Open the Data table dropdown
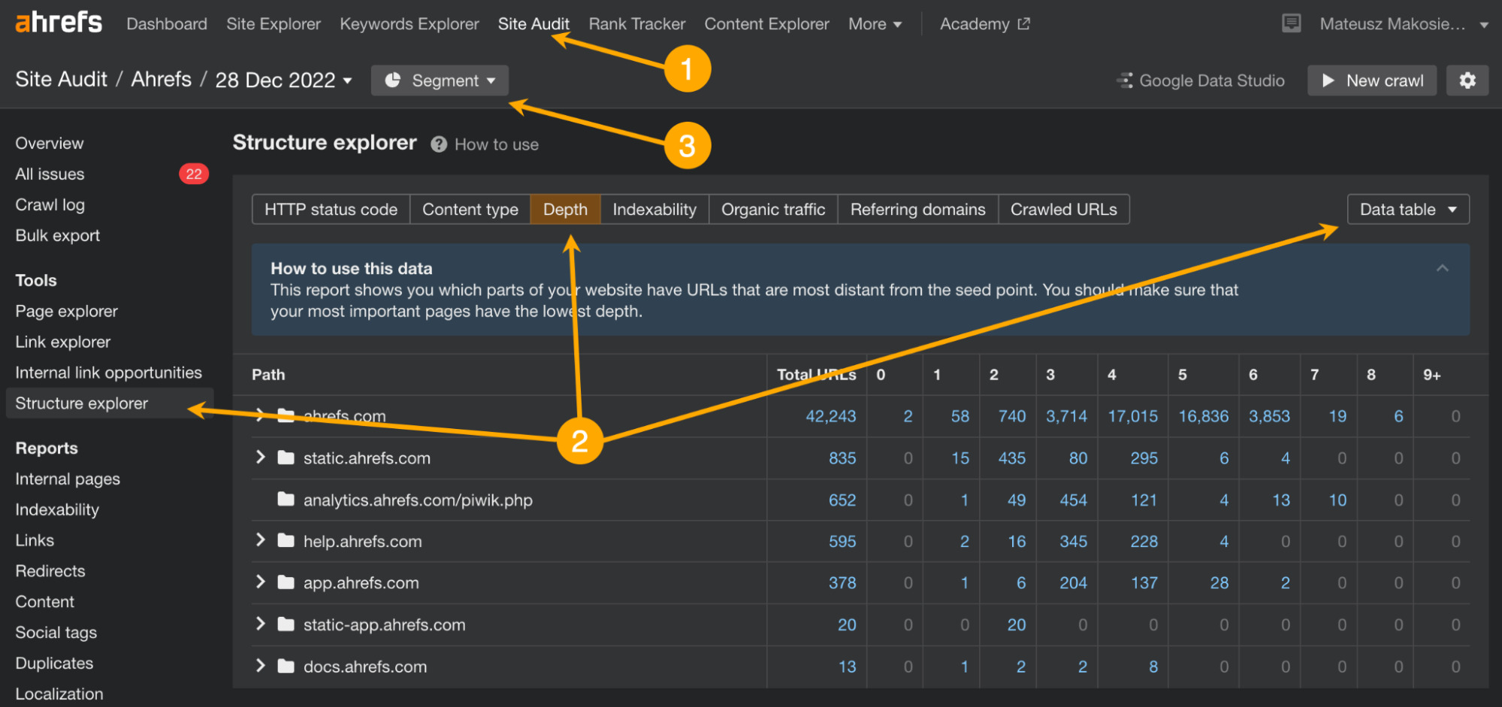This screenshot has width=1502, height=707. (1407, 209)
